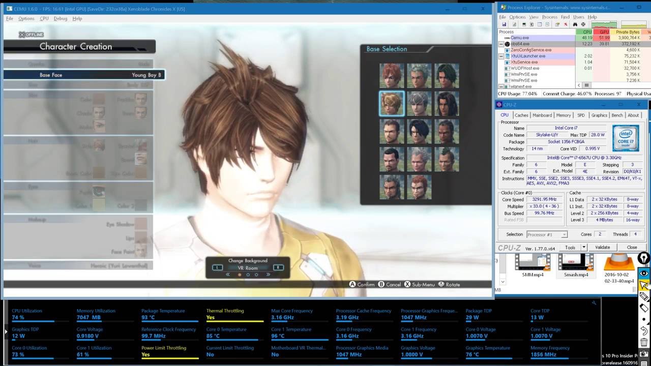Click the L button under Change Background
651x366 pixels.
[x=217, y=267]
